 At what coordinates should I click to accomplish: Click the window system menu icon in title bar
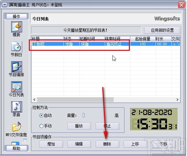(x=4, y=5)
